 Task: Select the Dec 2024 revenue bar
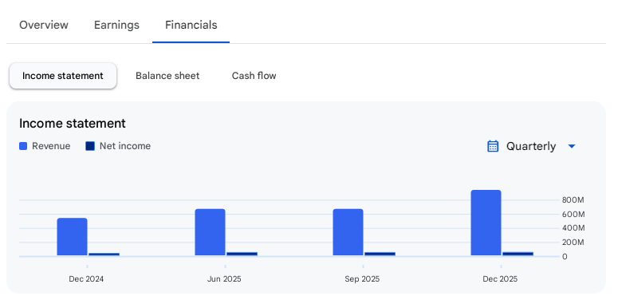73,236
